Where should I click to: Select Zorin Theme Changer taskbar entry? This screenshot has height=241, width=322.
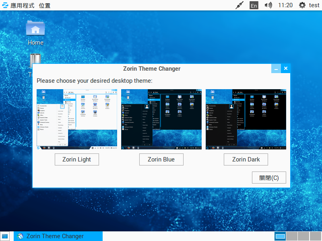(58, 236)
